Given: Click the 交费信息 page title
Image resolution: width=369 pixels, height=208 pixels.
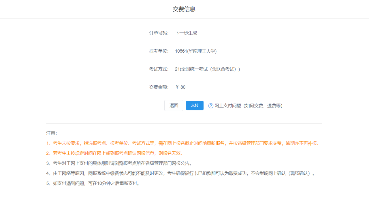Looking at the screenshot, I should (184, 9).
